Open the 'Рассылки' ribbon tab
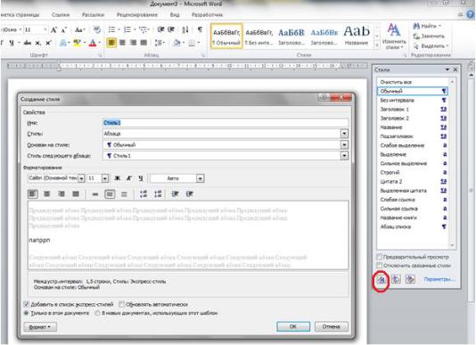Screen dimensions: 476x345 (94, 14)
